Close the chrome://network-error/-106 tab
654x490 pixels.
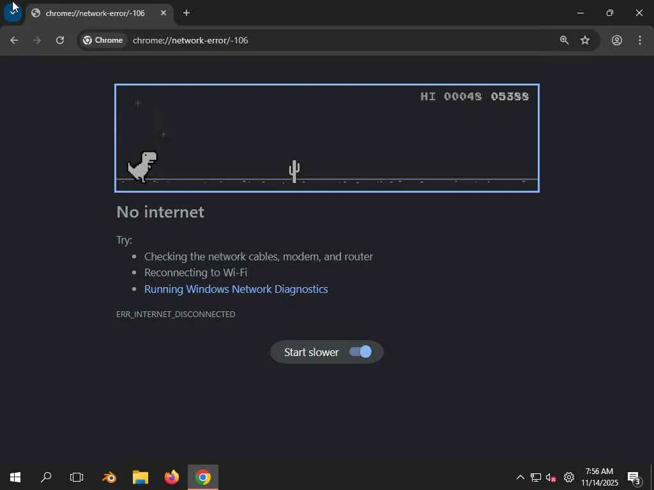tap(163, 13)
